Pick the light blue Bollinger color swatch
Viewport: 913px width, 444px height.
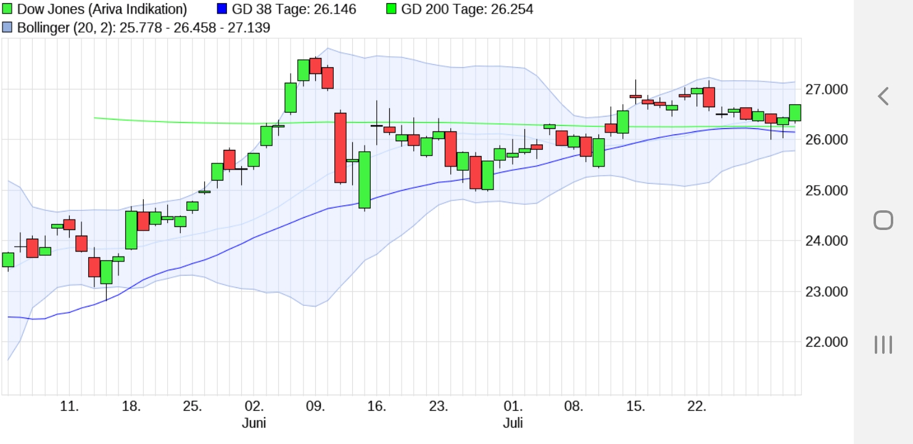(x=7, y=28)
